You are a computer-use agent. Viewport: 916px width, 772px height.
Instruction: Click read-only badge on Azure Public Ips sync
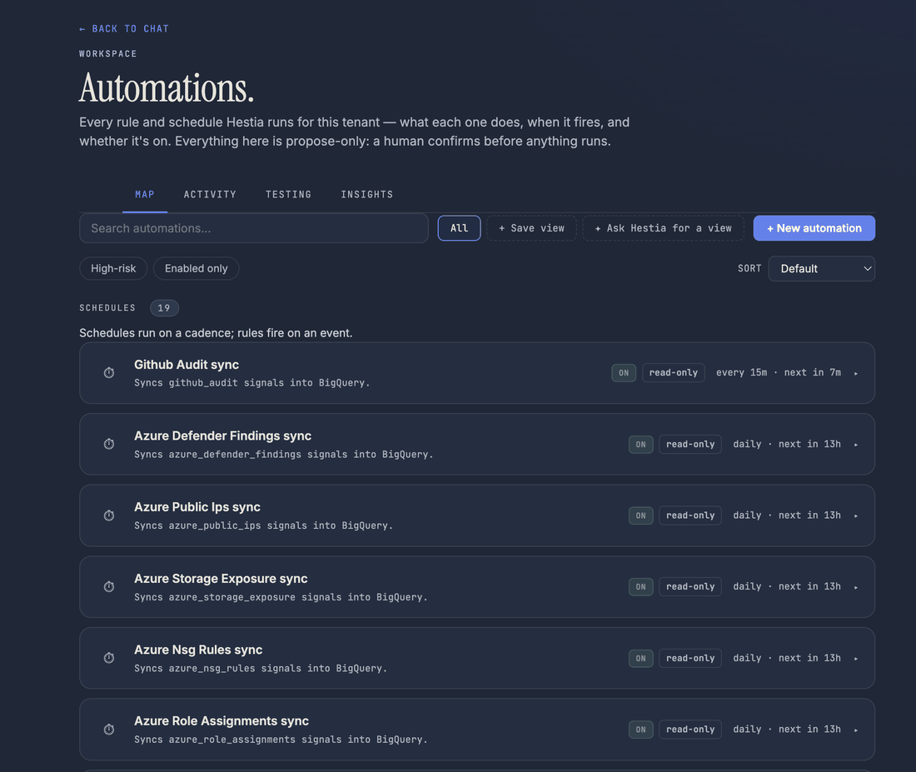690,515
